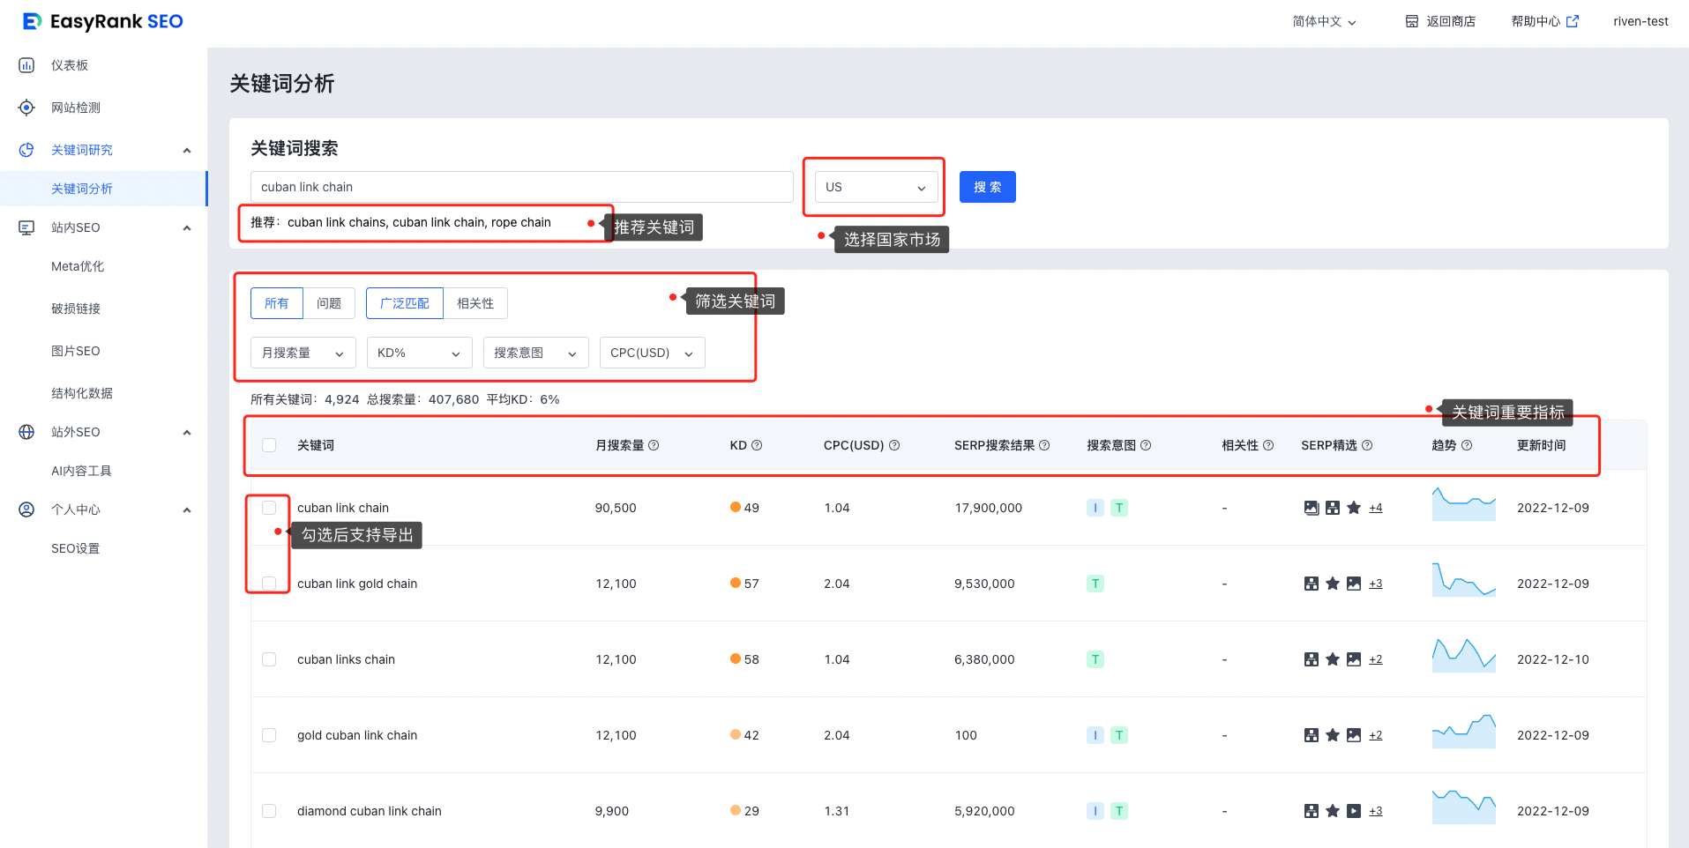Image resolution: width=1689 pixels, height=848 pixels.
Task: Click the 关键词研究 pie chart icon
Action: [26, 150]
